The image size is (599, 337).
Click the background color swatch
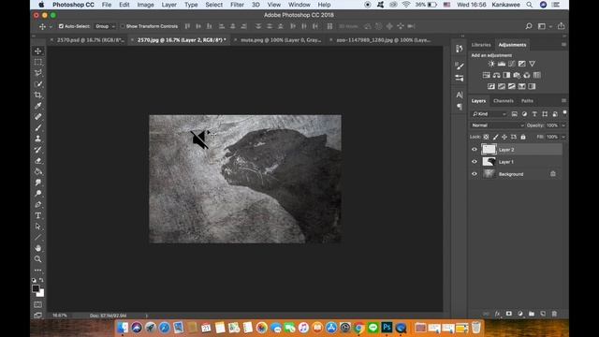coord(40,293)
